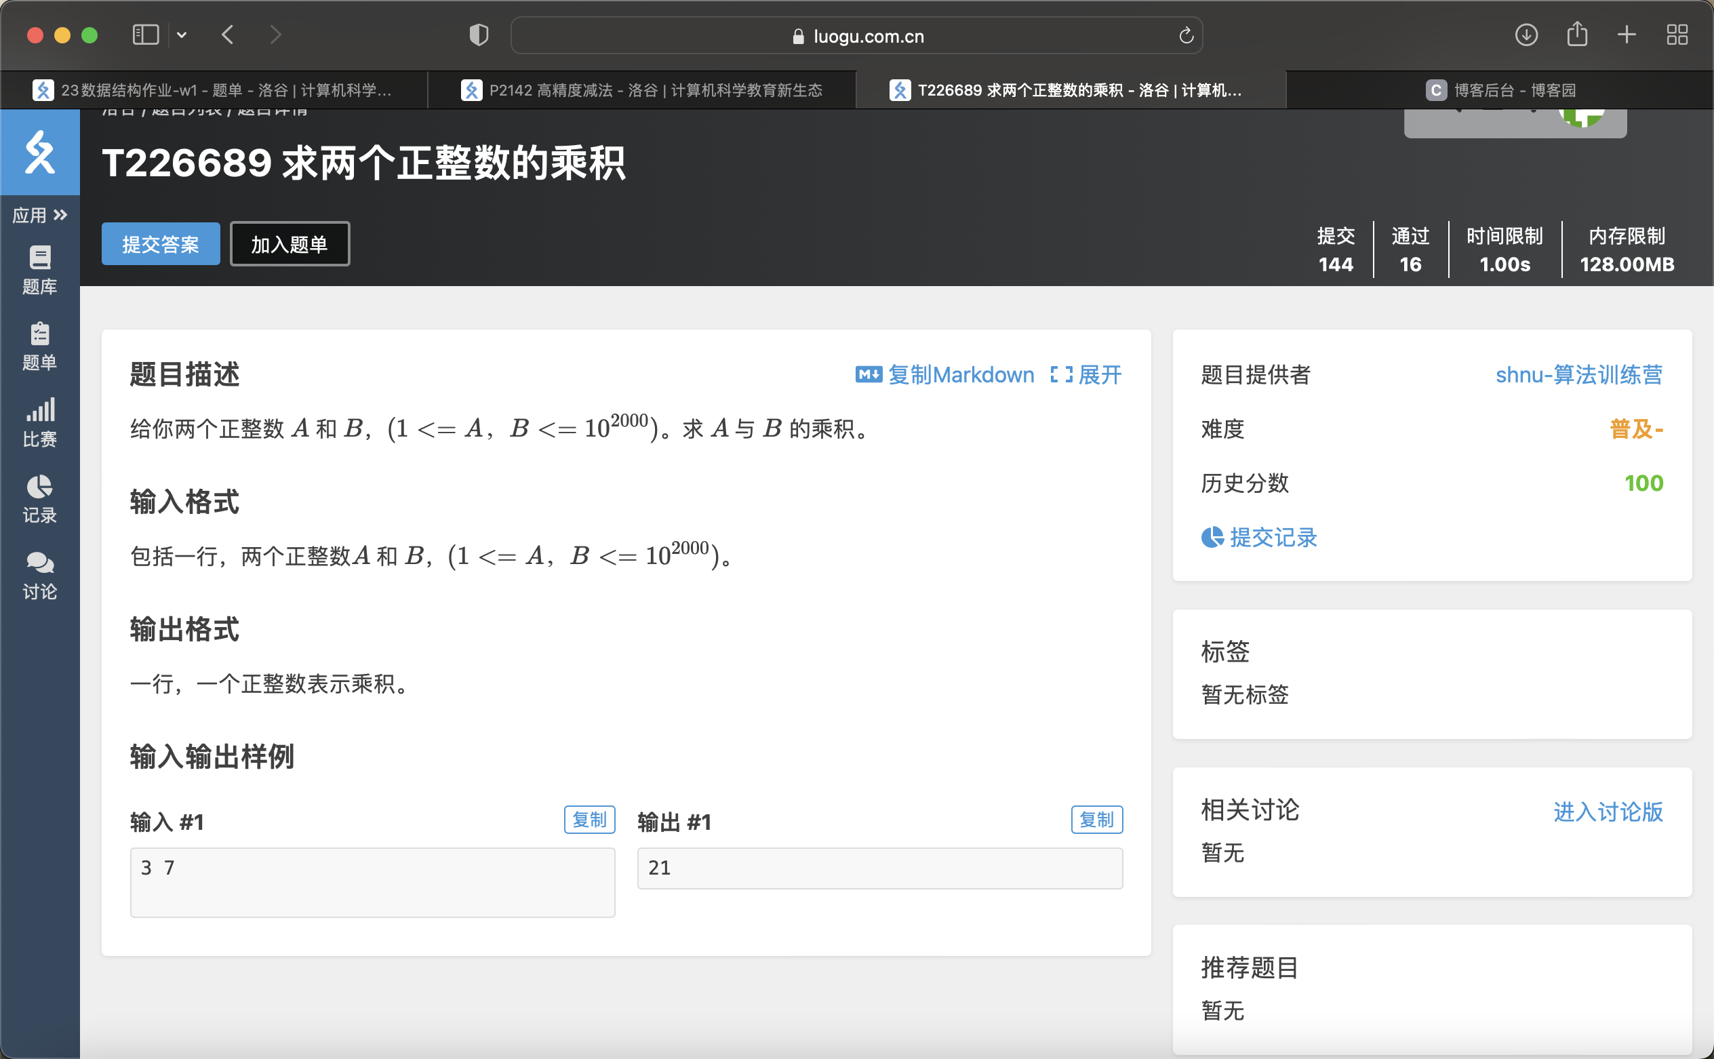Toggle Safari sidebar panel button
1714x1059 pixels.
pyautogui.click(x=146, y=35)
